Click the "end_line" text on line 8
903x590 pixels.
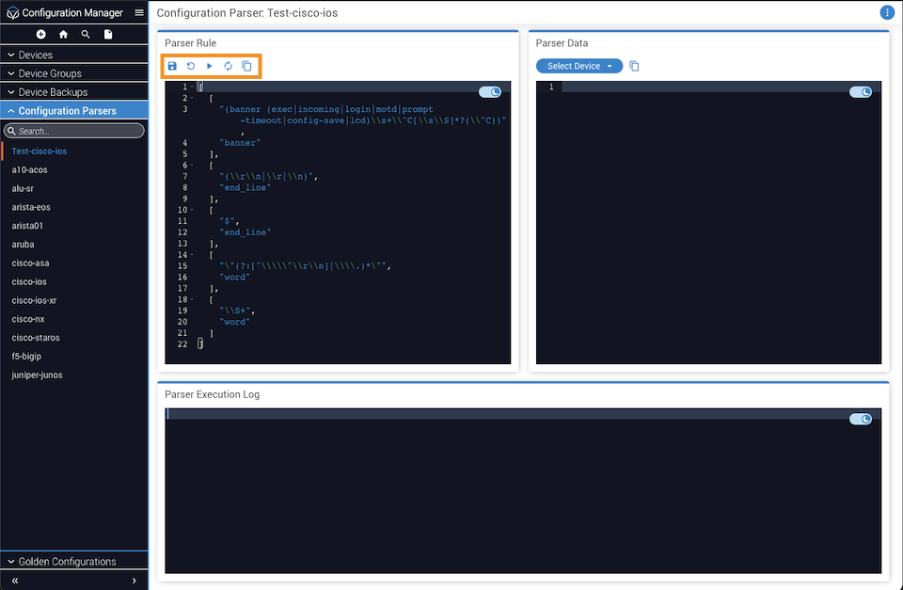[246, 187]
